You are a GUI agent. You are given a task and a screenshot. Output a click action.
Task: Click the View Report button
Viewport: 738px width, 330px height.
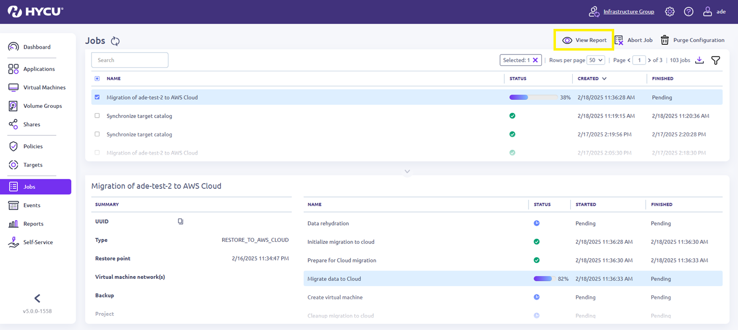click(584, 40)
